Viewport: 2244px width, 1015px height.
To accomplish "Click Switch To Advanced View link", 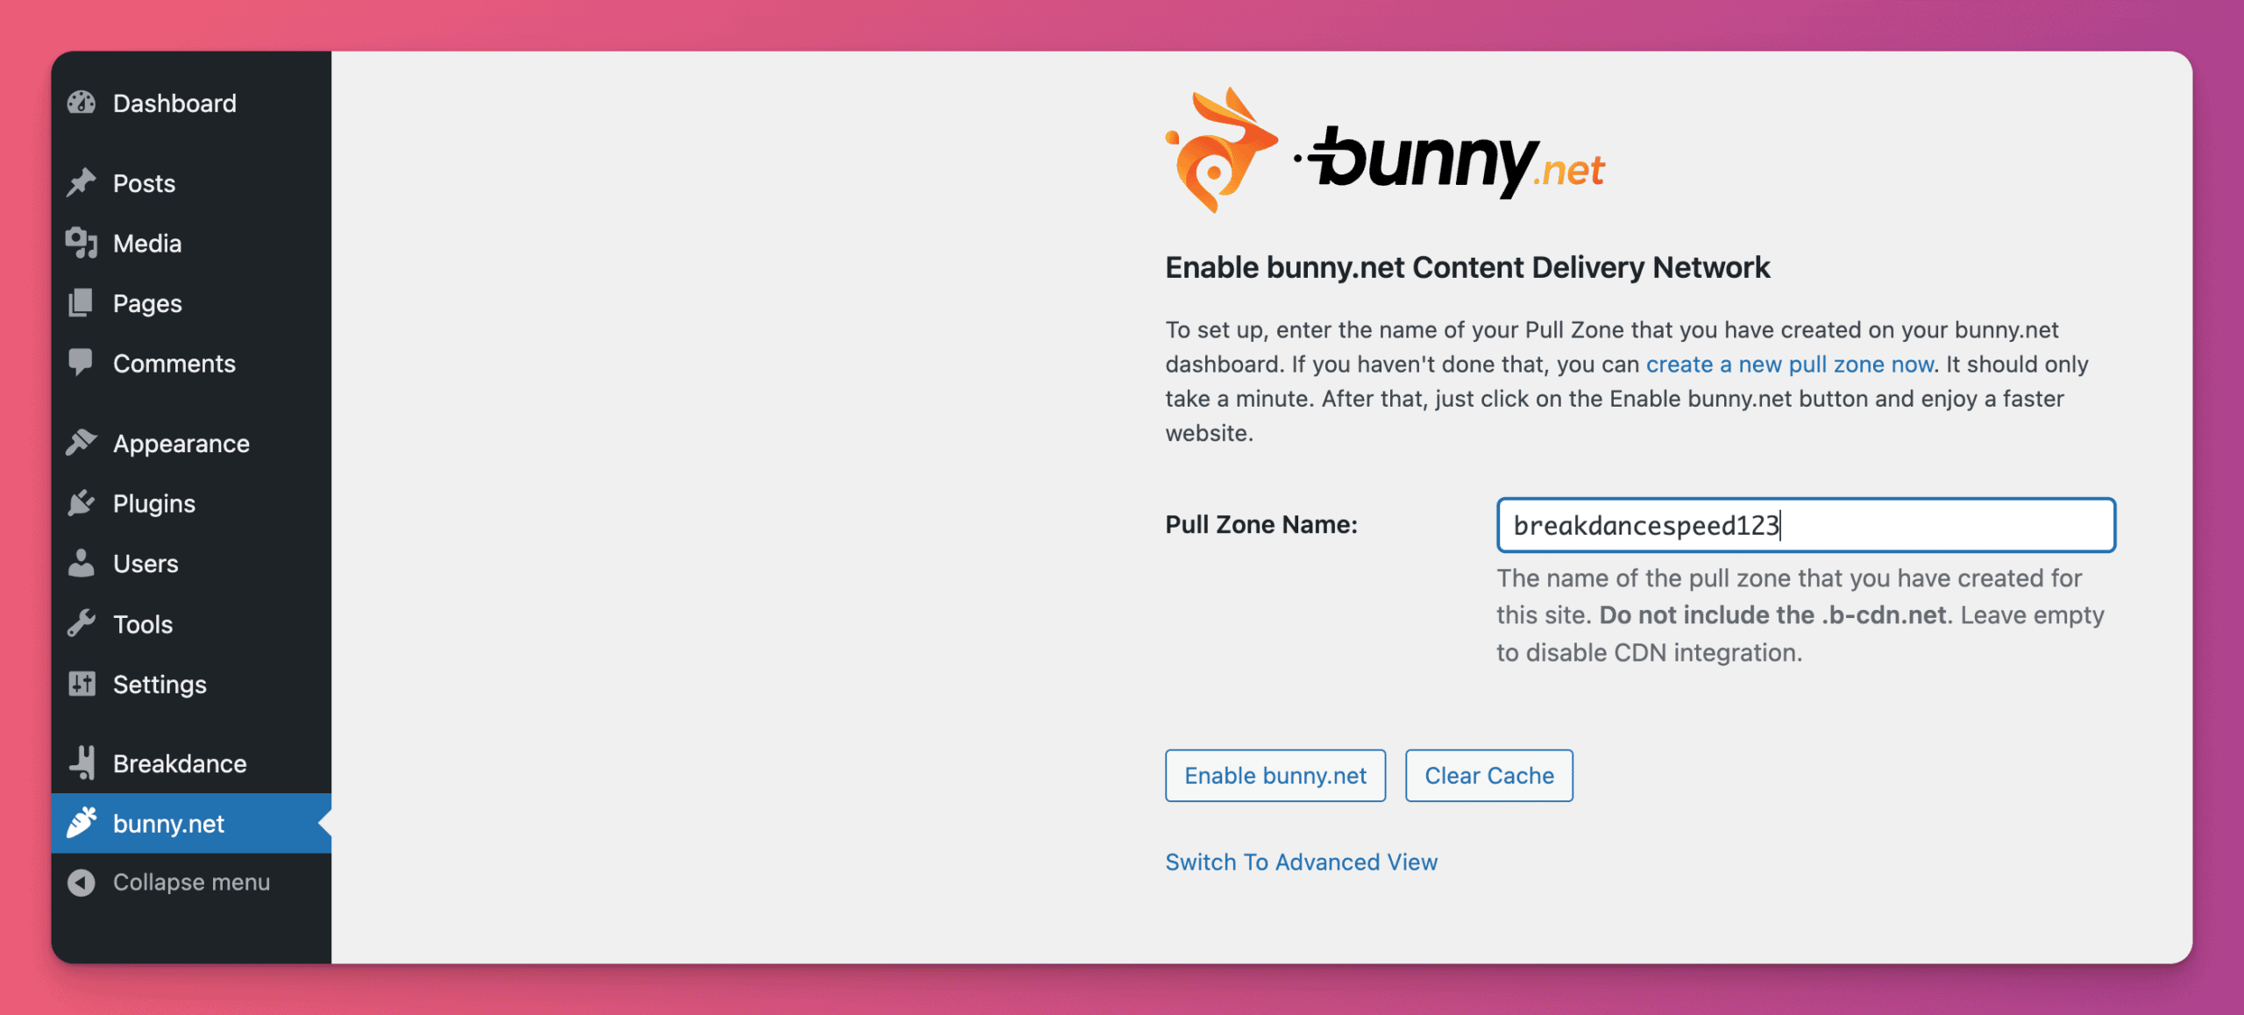I will (x=1302, y=862).
